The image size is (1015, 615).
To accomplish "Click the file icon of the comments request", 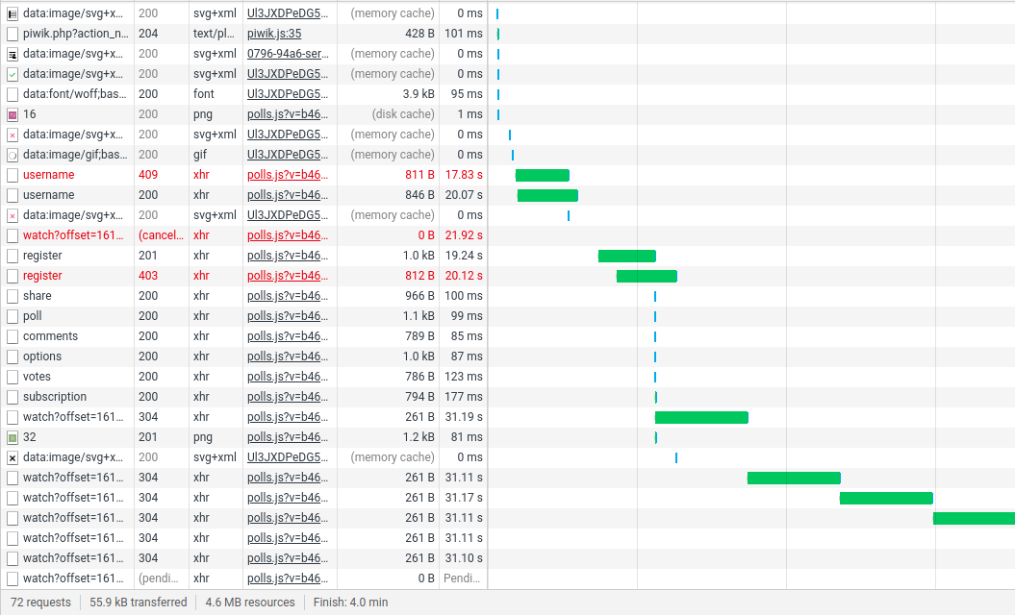I will pyautogui.click(x=13, y=337).
